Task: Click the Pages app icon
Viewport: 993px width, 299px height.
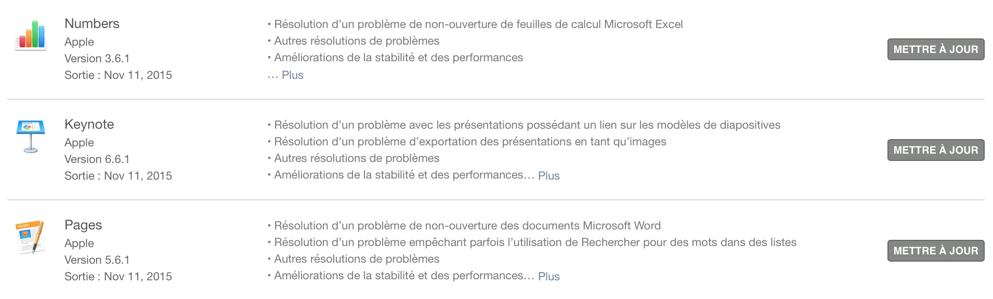Action: tap(30, 237)
